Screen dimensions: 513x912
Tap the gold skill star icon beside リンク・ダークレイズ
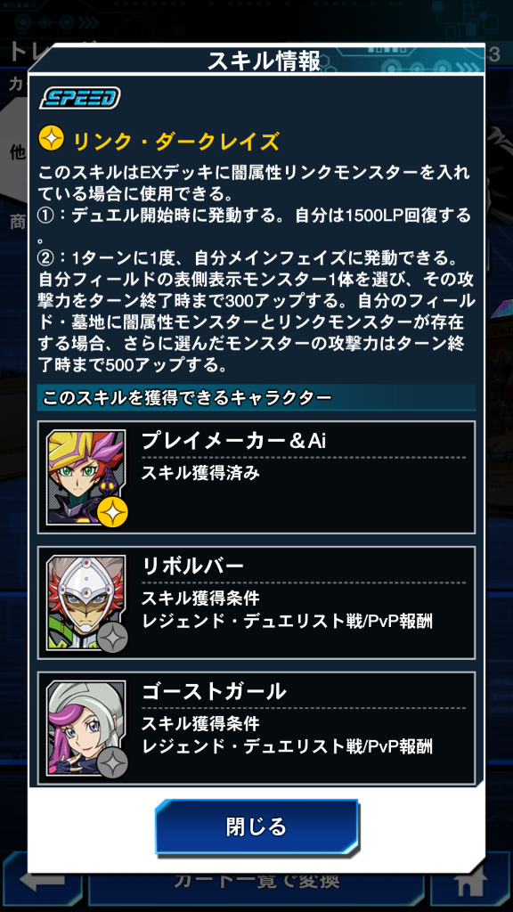point(51,139)
